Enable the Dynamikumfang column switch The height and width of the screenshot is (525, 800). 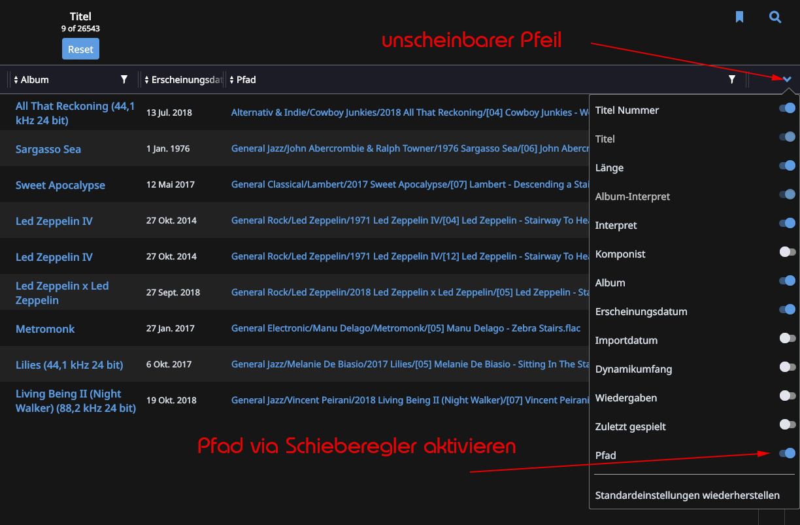coord(787,367)
